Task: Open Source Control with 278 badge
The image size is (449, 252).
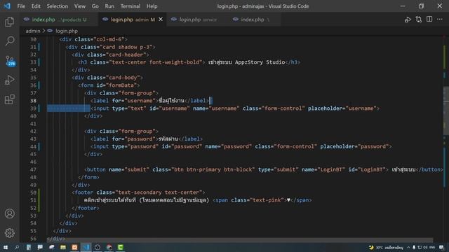Action: click(x=10, y=61)
